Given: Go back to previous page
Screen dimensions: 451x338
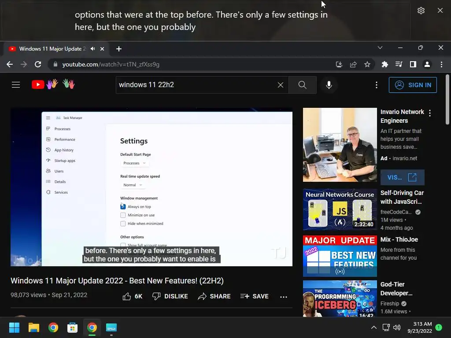Looking at the screenshot, I should pyautogui.click(x=10, y=64).
